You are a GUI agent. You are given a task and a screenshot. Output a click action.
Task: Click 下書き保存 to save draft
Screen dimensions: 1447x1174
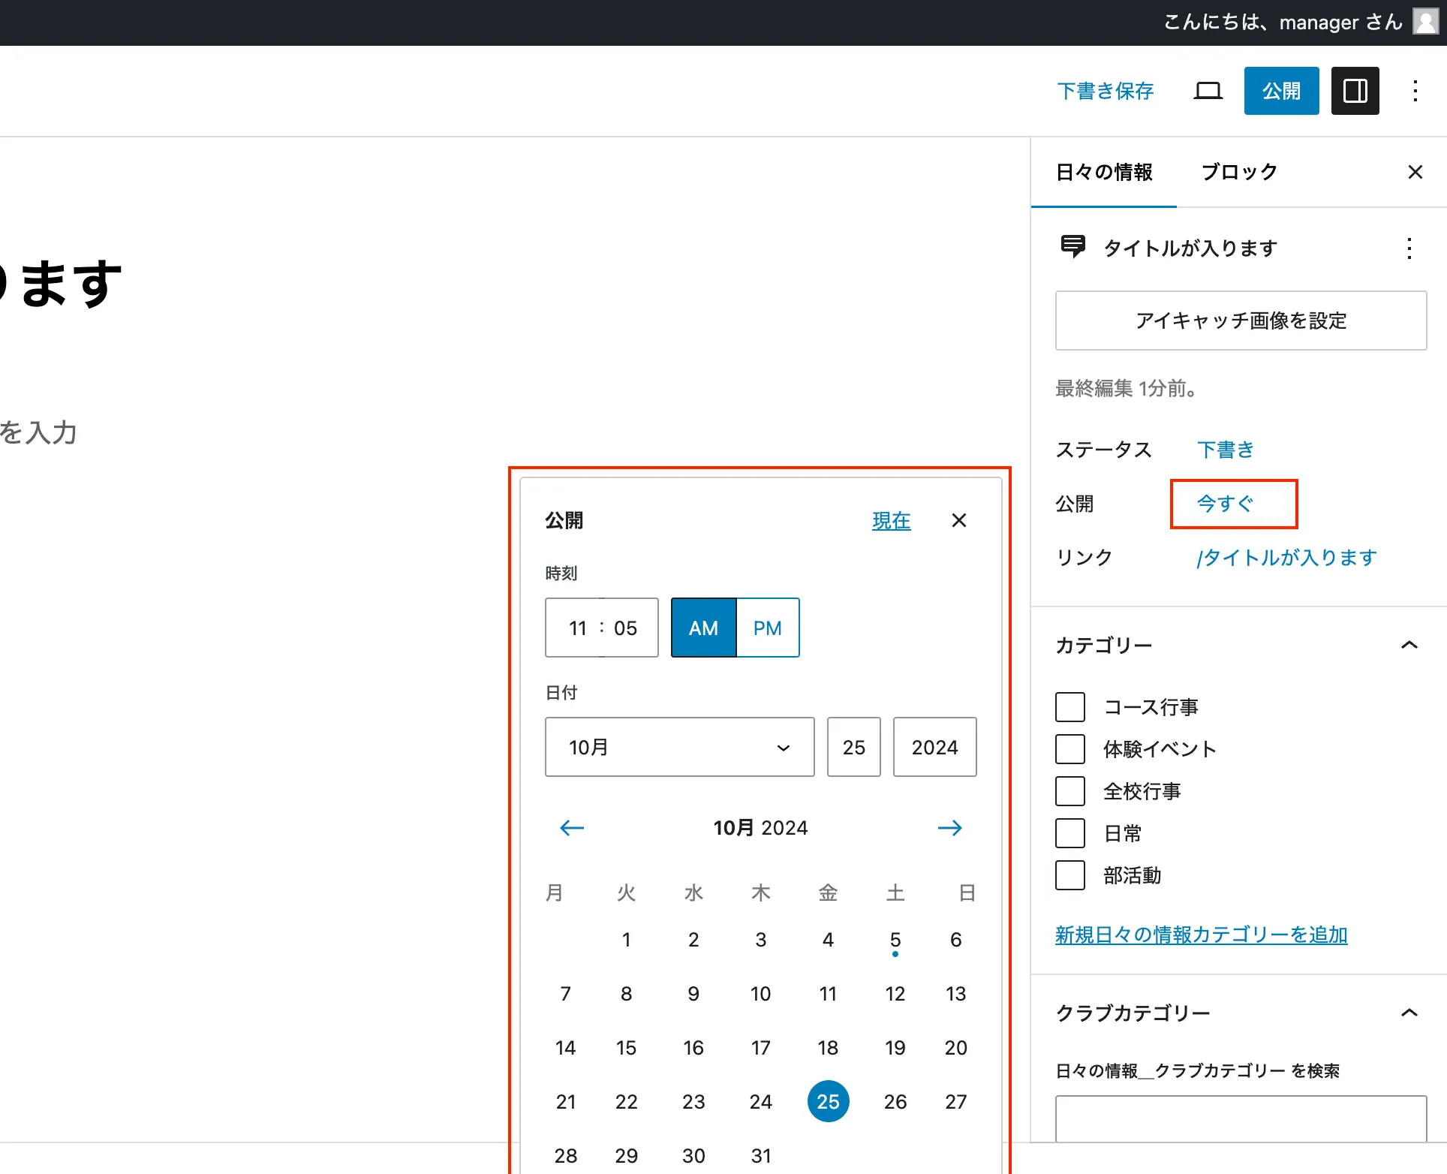tap(1105, 91)
